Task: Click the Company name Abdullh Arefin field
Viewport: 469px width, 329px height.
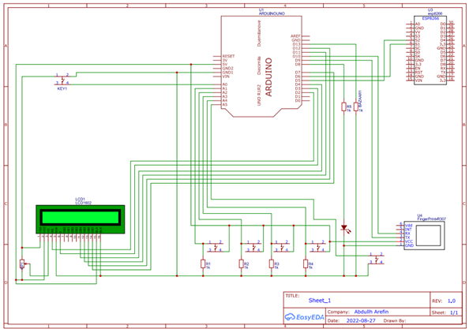Action: pos(371,312)
